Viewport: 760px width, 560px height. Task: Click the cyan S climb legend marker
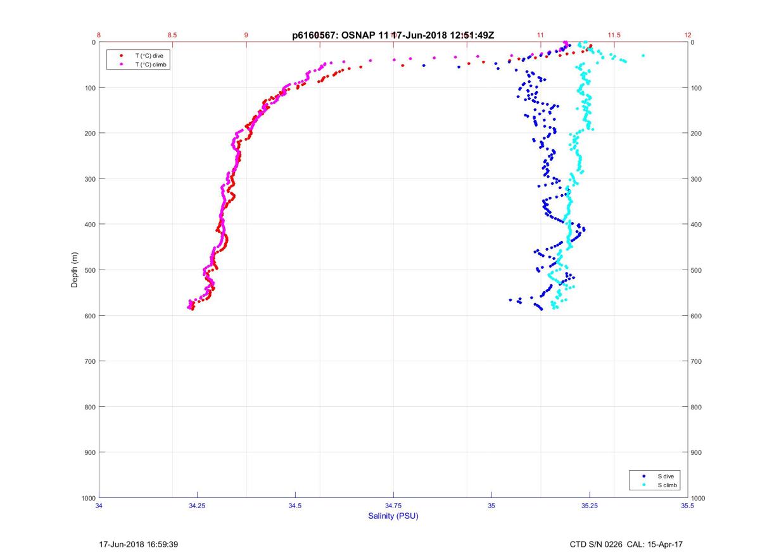(x=643, y=485)
